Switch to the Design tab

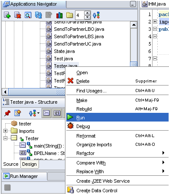29,164
